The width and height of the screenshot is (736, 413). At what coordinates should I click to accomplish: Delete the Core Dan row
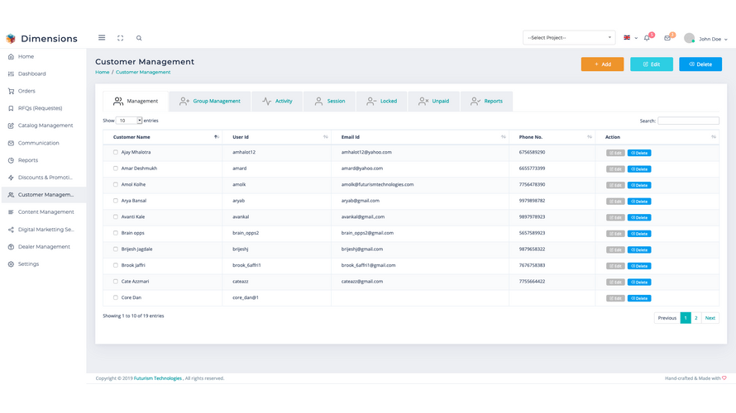click(x=639, y=298)
